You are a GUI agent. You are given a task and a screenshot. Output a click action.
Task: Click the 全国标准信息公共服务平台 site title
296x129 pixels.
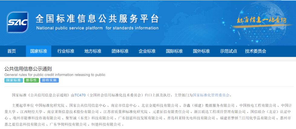97,19
